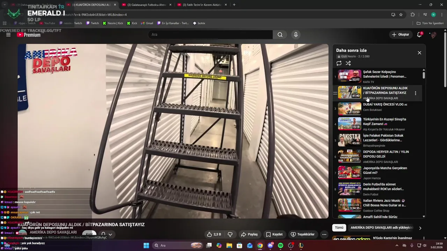The height and width of the screenshot is (251, 447).
Task: Toggle playlist loop
Action: tap(339, 63)
